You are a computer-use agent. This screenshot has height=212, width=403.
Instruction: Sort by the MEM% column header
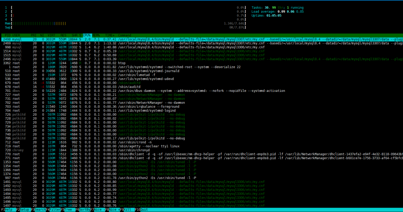coord(96,35)
